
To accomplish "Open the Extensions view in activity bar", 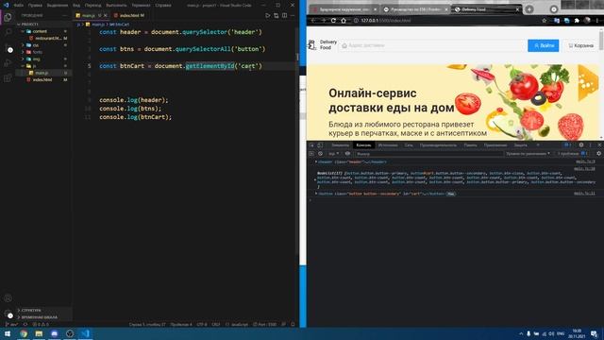I will [8, 78].
